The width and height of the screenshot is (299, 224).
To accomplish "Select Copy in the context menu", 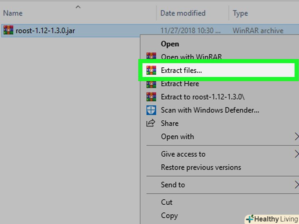I will pyautogui.click(x=169, y=215).
